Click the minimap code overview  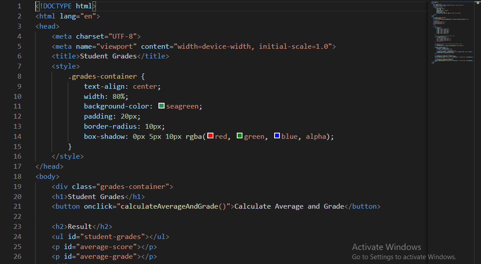click(x=452, y=32)
